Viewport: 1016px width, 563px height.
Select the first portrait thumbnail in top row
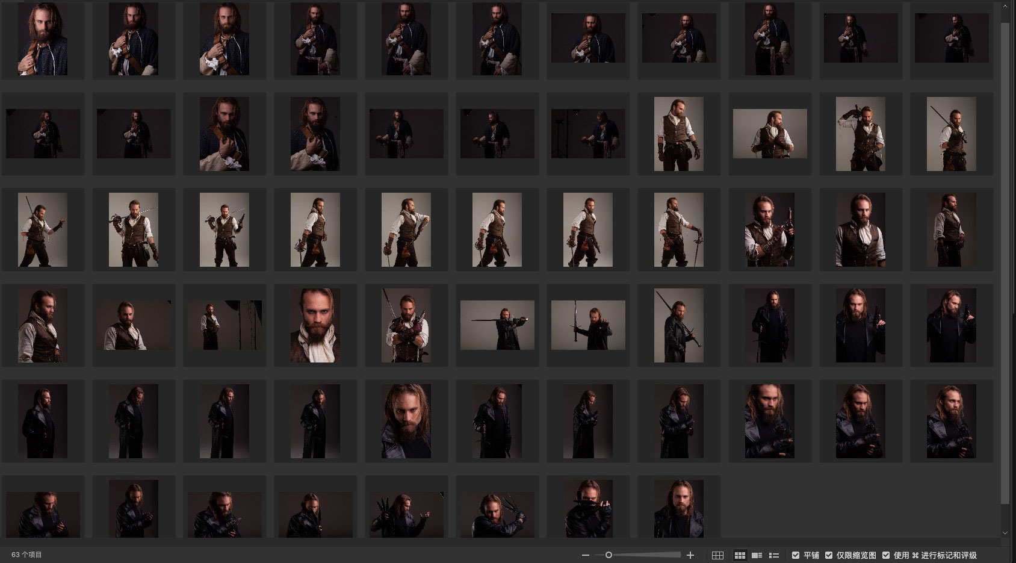pyautogui.click(x=43, y=39)
